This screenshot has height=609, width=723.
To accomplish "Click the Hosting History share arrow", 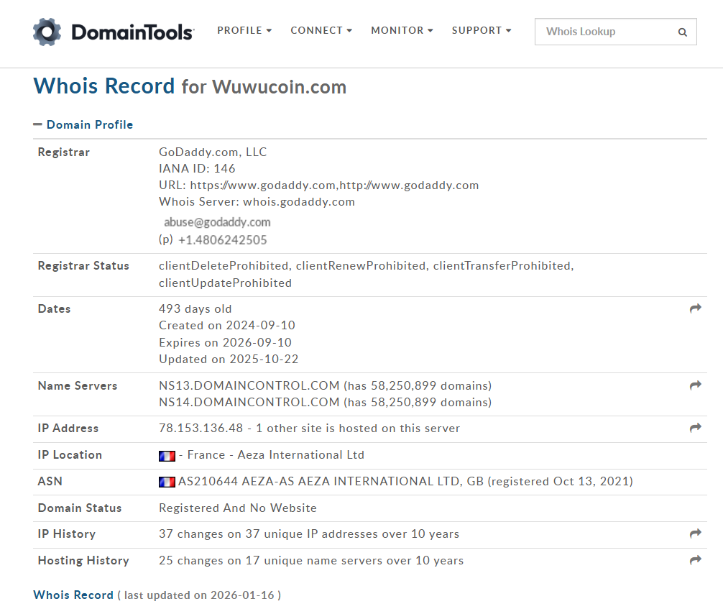I will click(695, 560).
